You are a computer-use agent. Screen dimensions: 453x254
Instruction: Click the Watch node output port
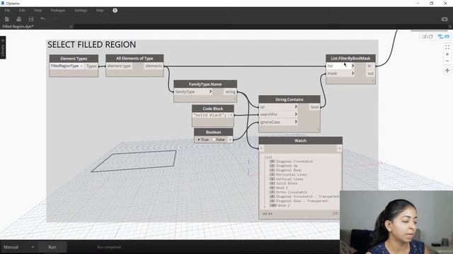(340, 148)
